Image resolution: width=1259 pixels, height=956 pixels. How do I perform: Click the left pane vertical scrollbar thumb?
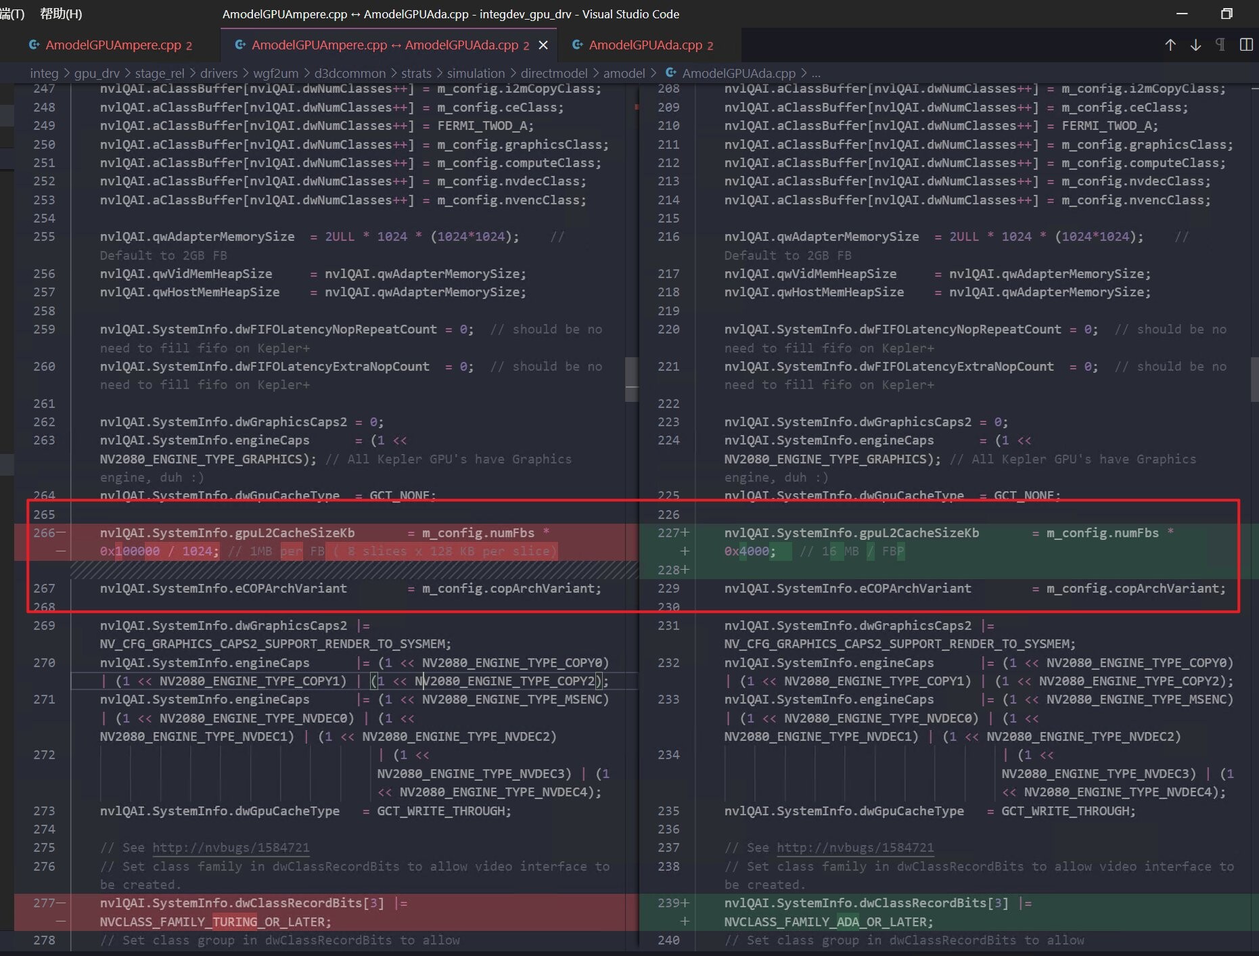(x=631, y=379)
